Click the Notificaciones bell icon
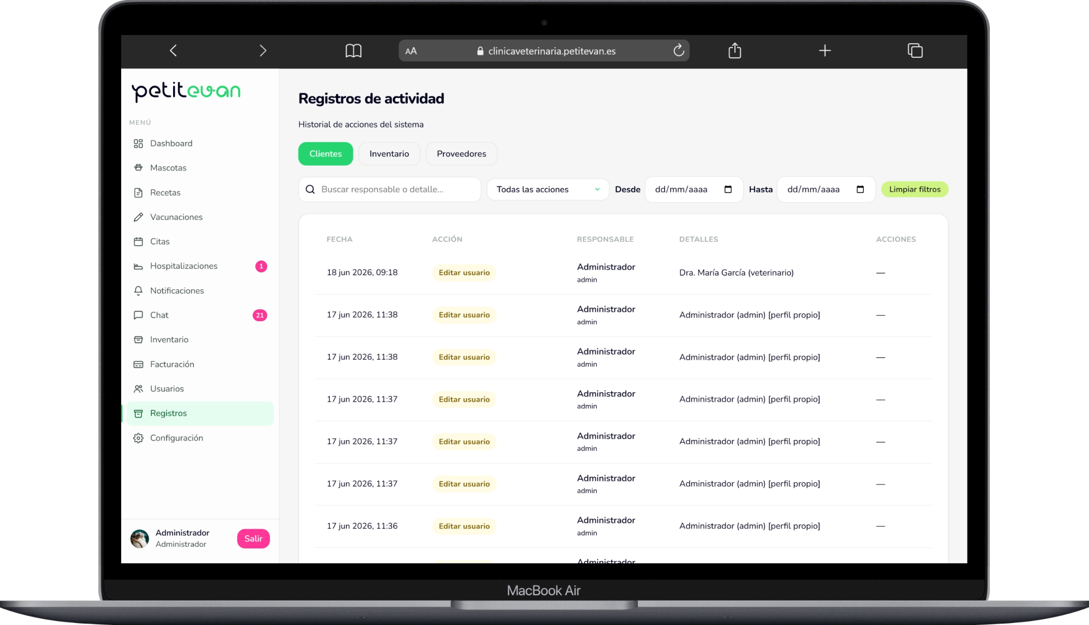The height and width of the screenshot is (625, 1089). [138, 291]
